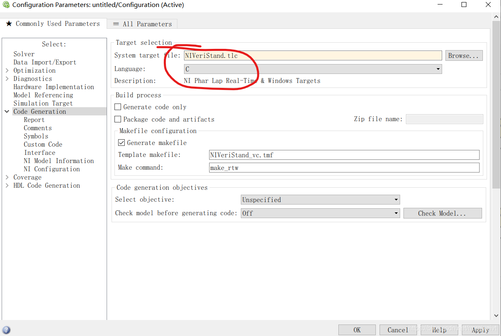The width and height of the screenshot is (501, 336).
Task: Click scrollbar down arrow on right
Action: point(497,315)
